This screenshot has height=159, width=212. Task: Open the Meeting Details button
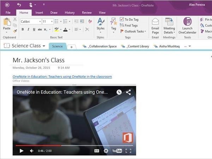click(169, 26)
